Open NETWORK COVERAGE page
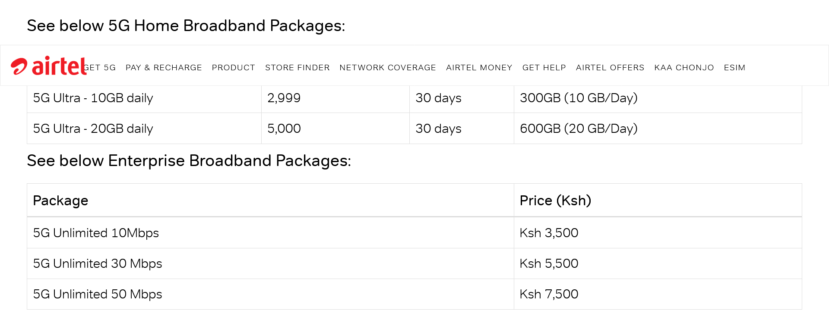 [x=387, y=68]
